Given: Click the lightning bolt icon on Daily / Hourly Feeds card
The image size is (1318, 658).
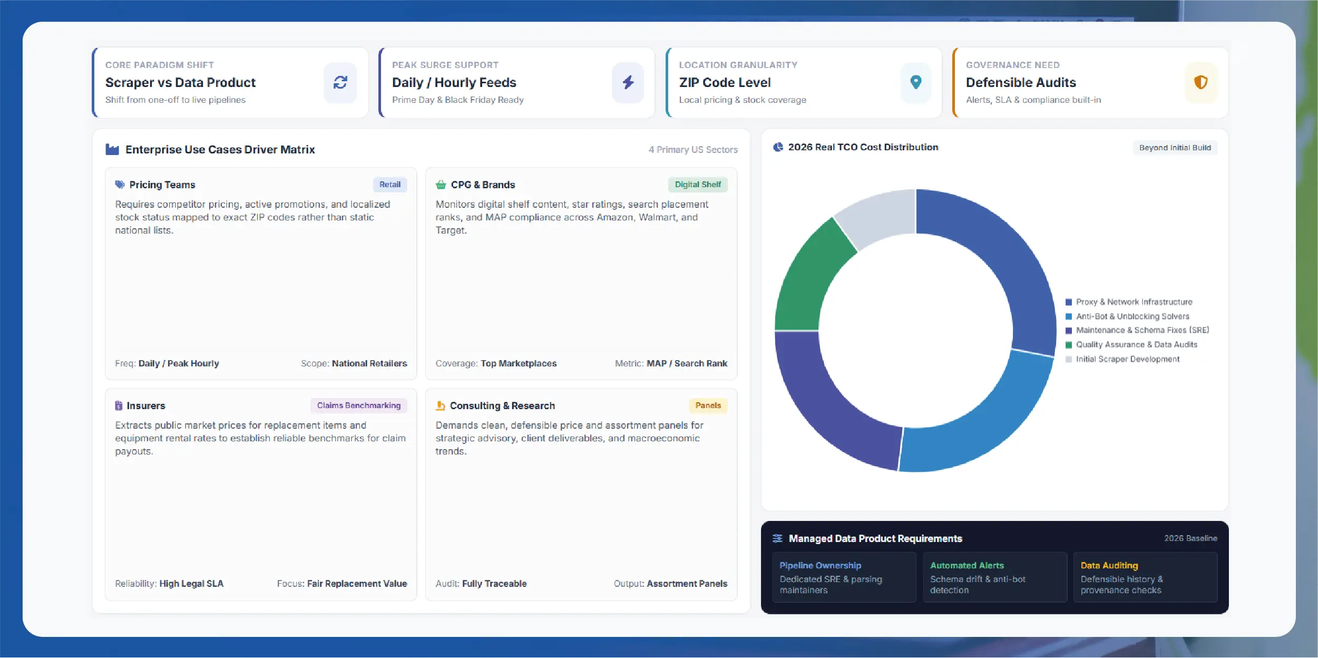Looking at the screenshot, I should tap(628, 82).
